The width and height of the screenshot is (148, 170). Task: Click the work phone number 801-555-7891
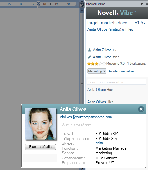point(107,134)
